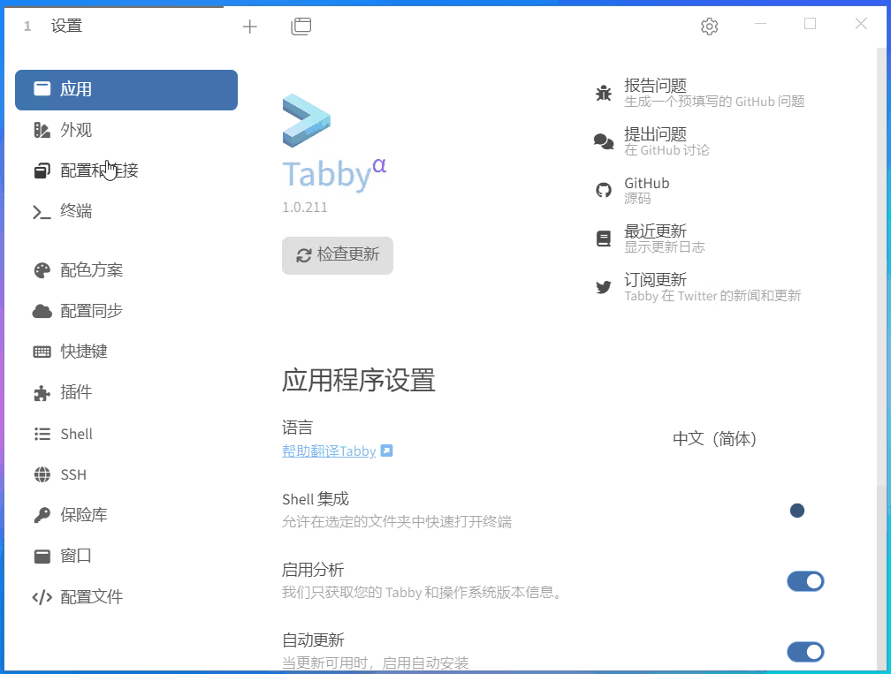Open SSH settings via globe icon
The image size is (891, 674).
point(42,474)
